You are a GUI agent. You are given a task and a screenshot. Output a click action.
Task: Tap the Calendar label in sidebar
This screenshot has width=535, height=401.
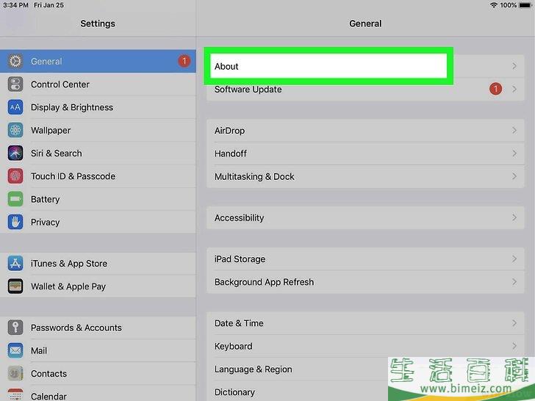pos(49,397)
